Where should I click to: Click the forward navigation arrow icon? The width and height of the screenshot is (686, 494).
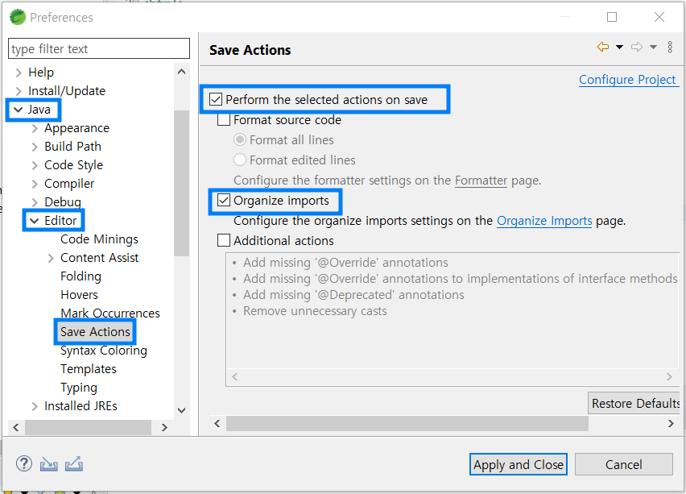pyautogui.click(x=637, y=47)
